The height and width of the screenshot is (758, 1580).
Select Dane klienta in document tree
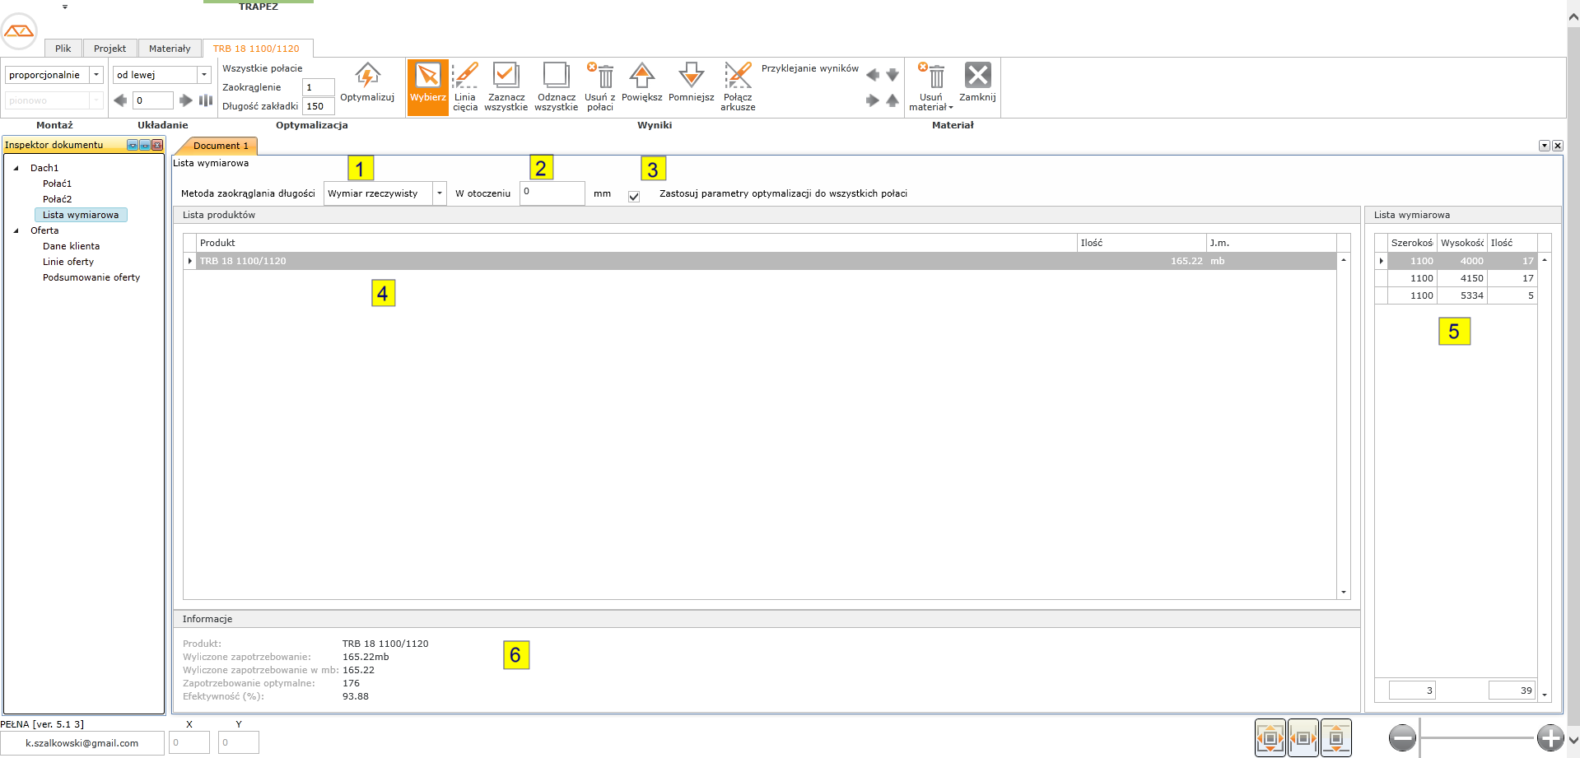pos(71,246)
